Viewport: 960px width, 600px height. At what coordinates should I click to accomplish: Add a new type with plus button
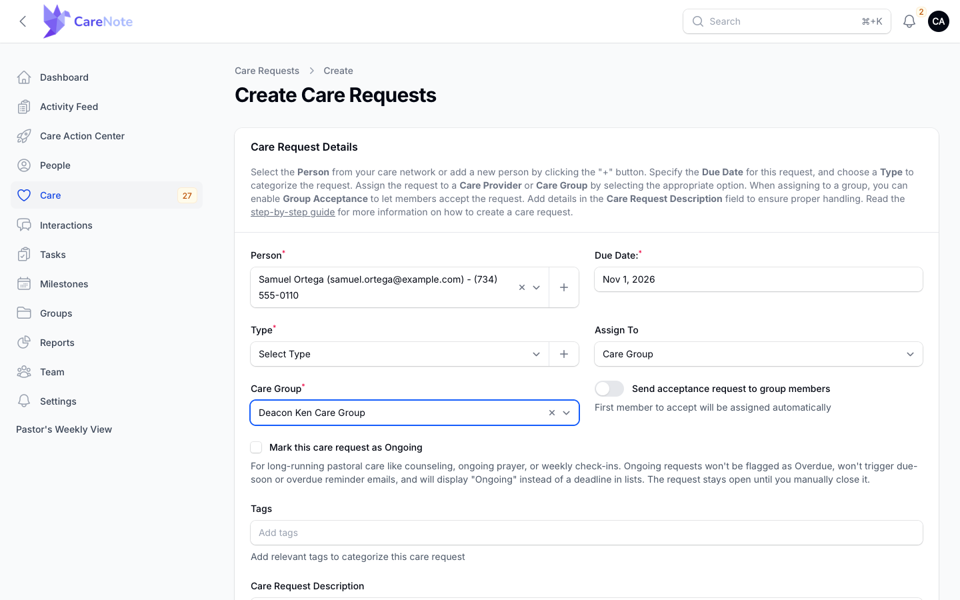pos(564,354)
